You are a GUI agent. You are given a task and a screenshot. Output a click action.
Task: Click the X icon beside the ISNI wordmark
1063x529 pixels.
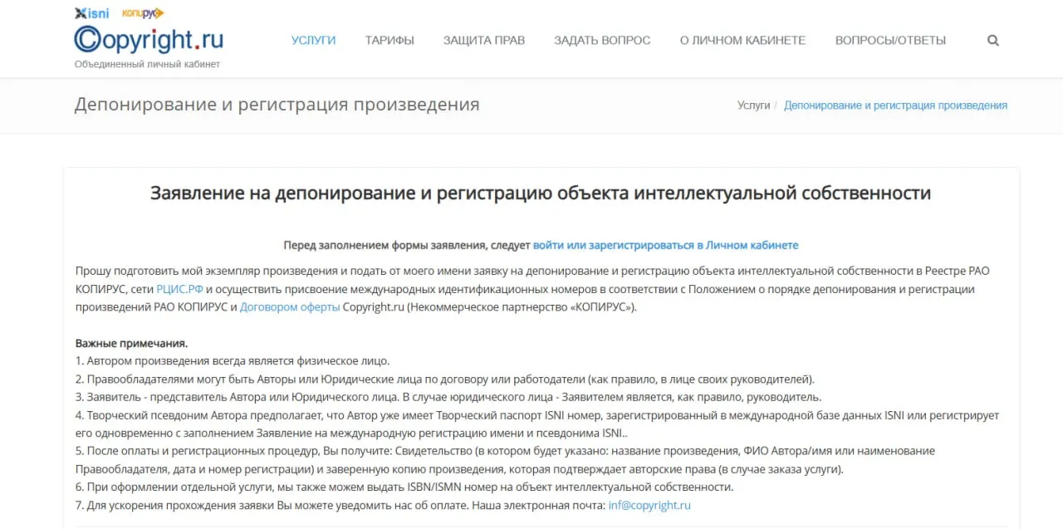click(80, 12)
